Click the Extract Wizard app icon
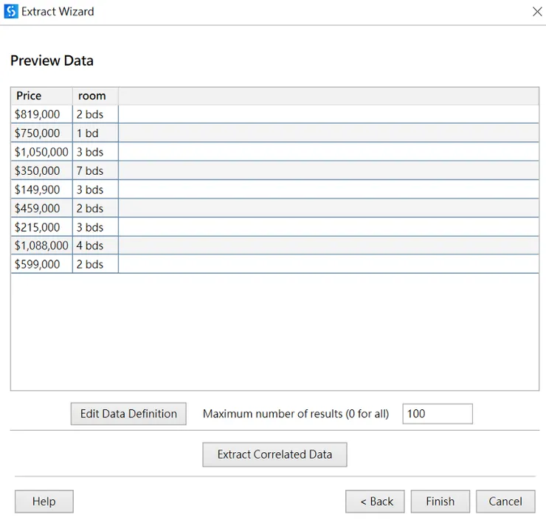Viewport: 546px width, 520px height. [11, 12]
